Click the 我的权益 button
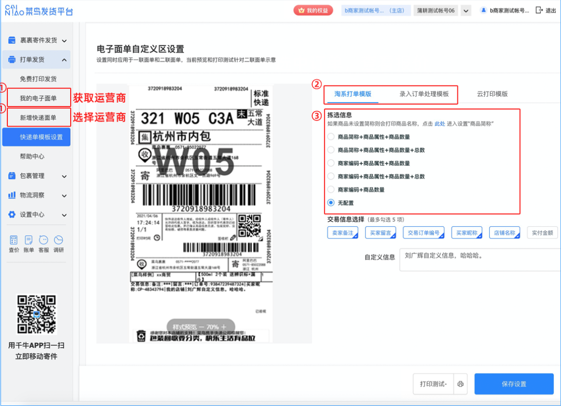561x406 pixels. click(x=313, y=10)
